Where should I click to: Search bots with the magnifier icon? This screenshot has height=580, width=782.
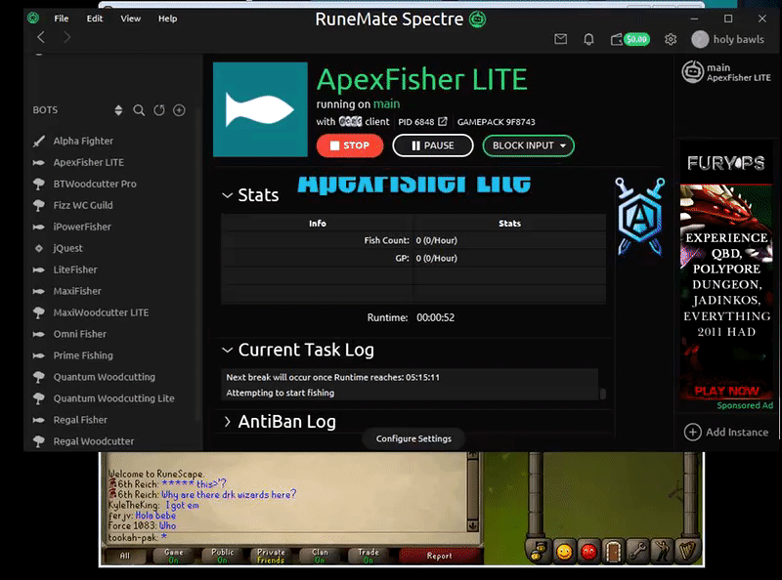pos(139,110)
